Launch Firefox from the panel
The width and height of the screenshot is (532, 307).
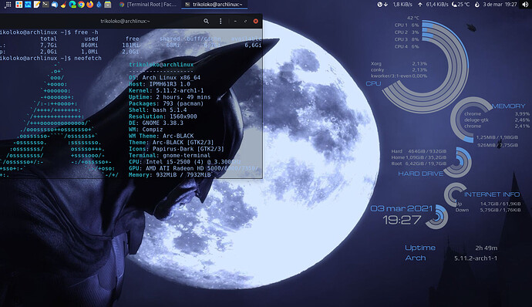coord(90,5)
